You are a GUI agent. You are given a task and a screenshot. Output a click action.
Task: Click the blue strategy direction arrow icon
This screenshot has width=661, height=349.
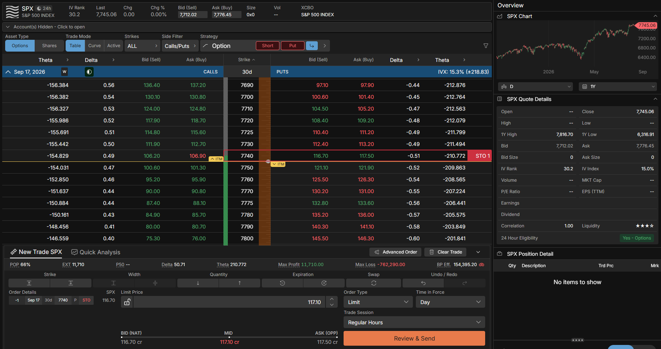pyautogui.click(x=312, y=46)
